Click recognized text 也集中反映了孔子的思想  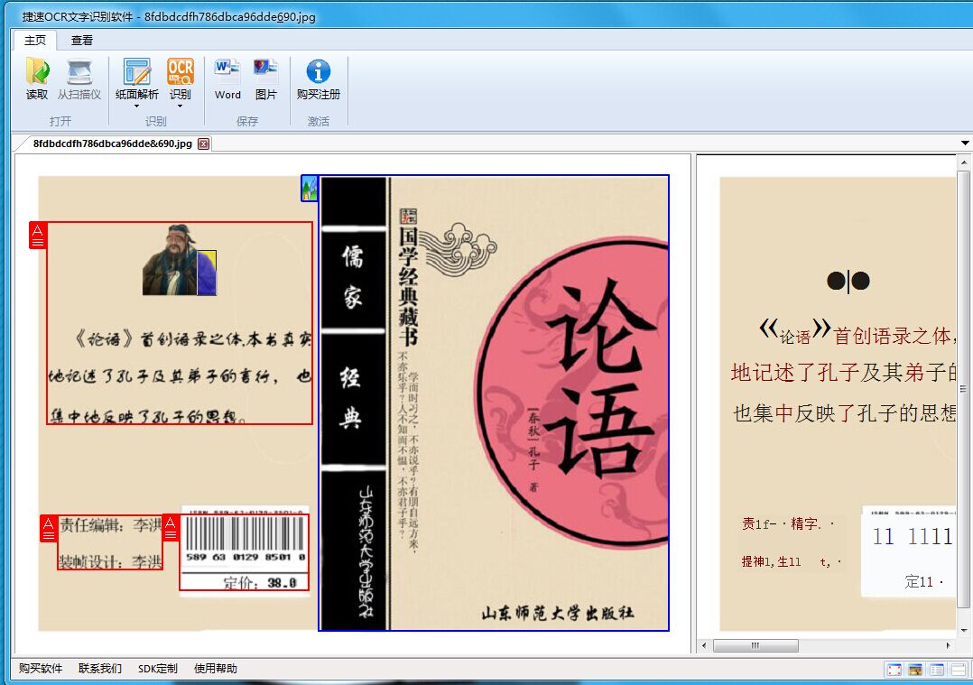pos(845,412)
